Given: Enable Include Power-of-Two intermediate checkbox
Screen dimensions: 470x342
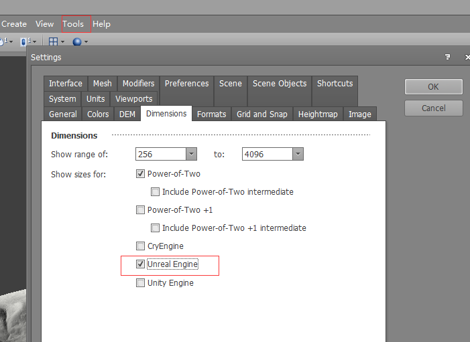Looking at the screenshot, I should pos(155,192).
